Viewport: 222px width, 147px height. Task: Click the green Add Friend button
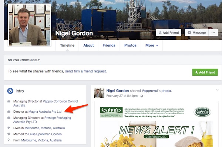point(205,72)
